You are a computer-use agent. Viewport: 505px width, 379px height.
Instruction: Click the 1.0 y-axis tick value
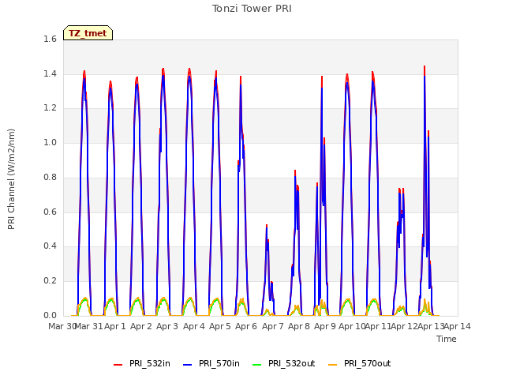point(50,142)
